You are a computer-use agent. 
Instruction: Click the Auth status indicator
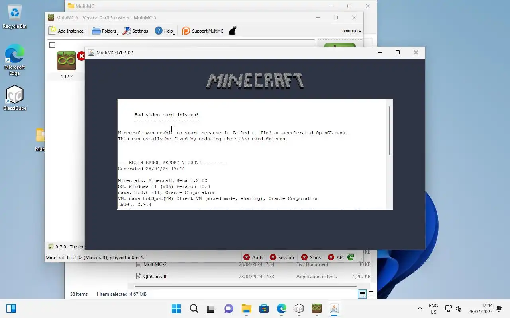[253, 257]
